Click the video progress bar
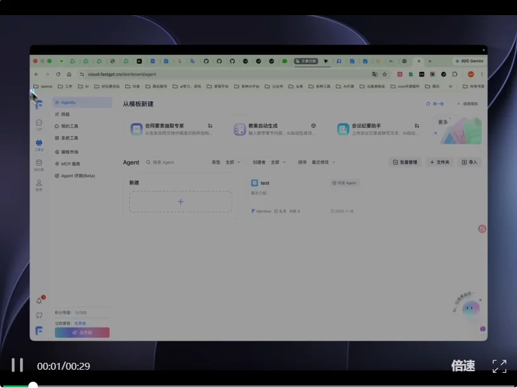The height and width of the screenshot is (388, 517). tap(258, 385)
